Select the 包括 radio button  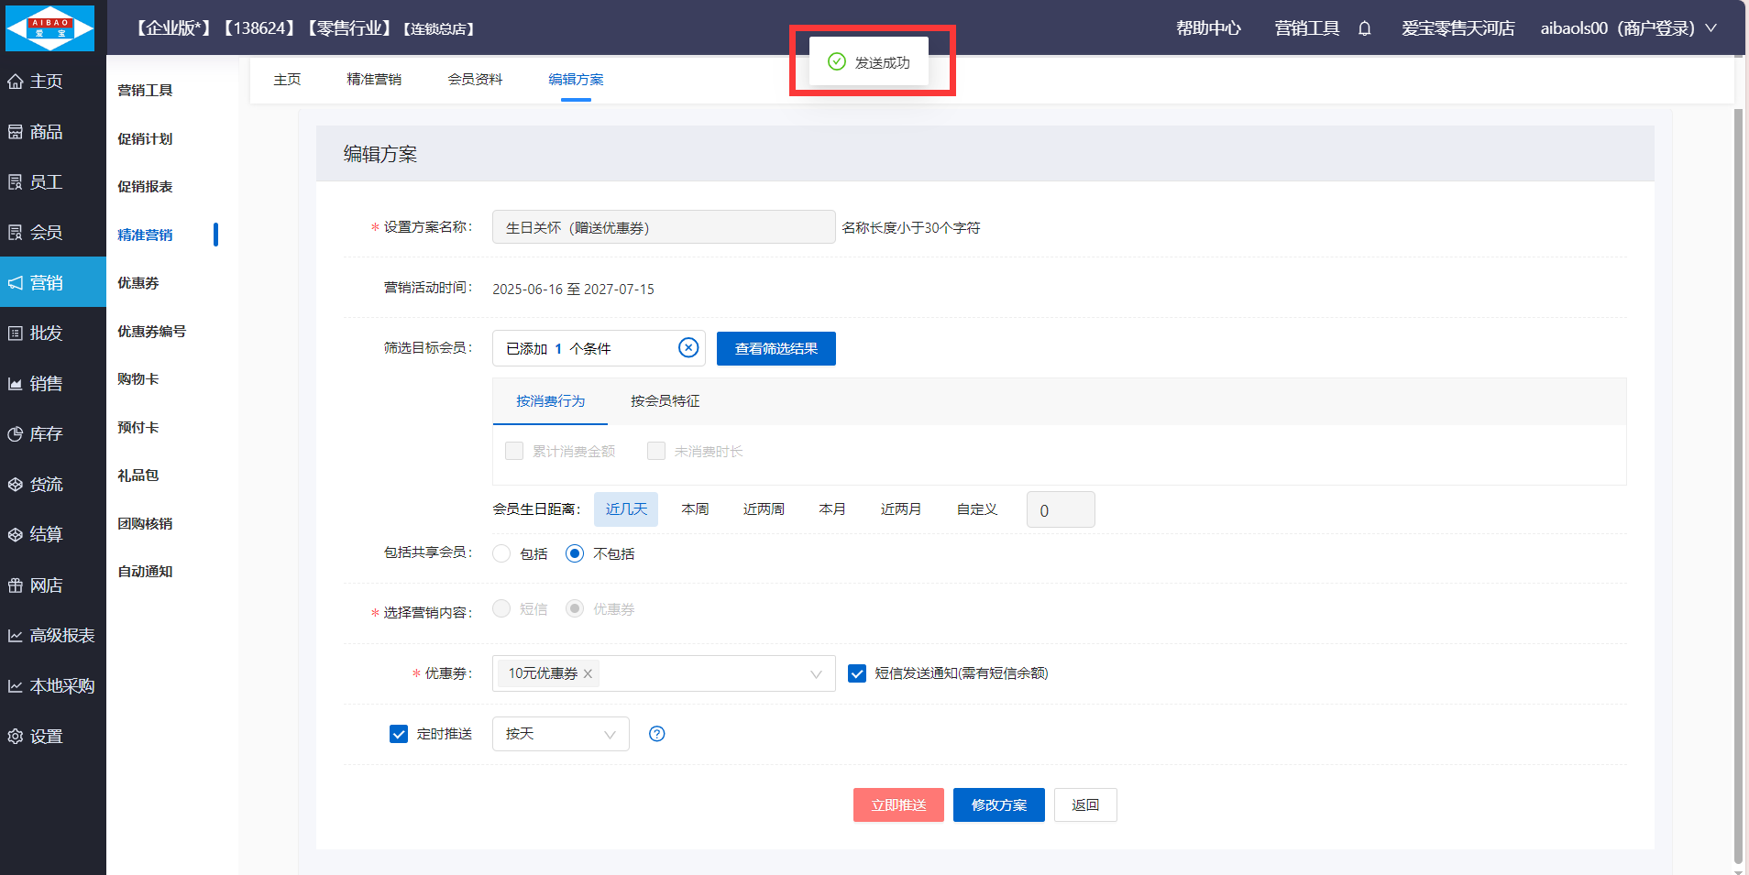click(501, 553)
